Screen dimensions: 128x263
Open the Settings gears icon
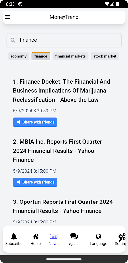coord(122,237)
